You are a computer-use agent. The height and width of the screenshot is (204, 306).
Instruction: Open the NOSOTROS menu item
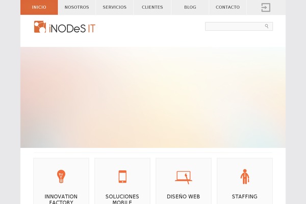(x=76, y=7)
